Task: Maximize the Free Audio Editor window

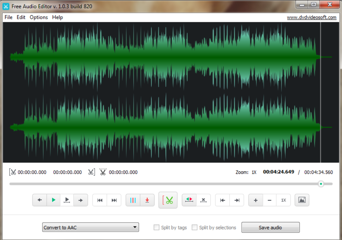Action: pos(314,5)
